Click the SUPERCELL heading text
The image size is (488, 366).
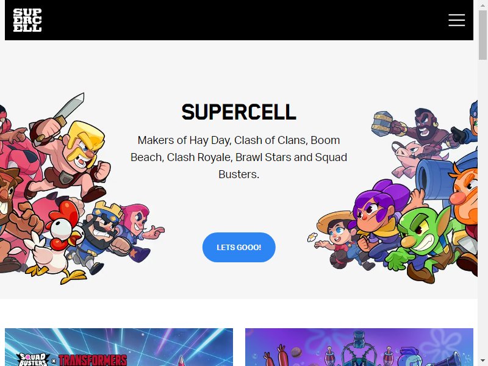(239, 112)
